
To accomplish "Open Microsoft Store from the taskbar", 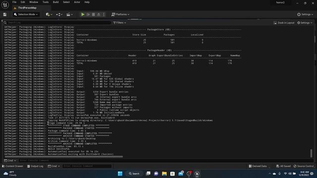I will (x=172, y=174).
